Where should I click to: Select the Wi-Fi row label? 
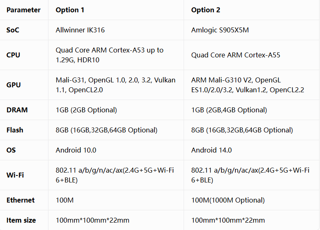(x=15, y=175)
